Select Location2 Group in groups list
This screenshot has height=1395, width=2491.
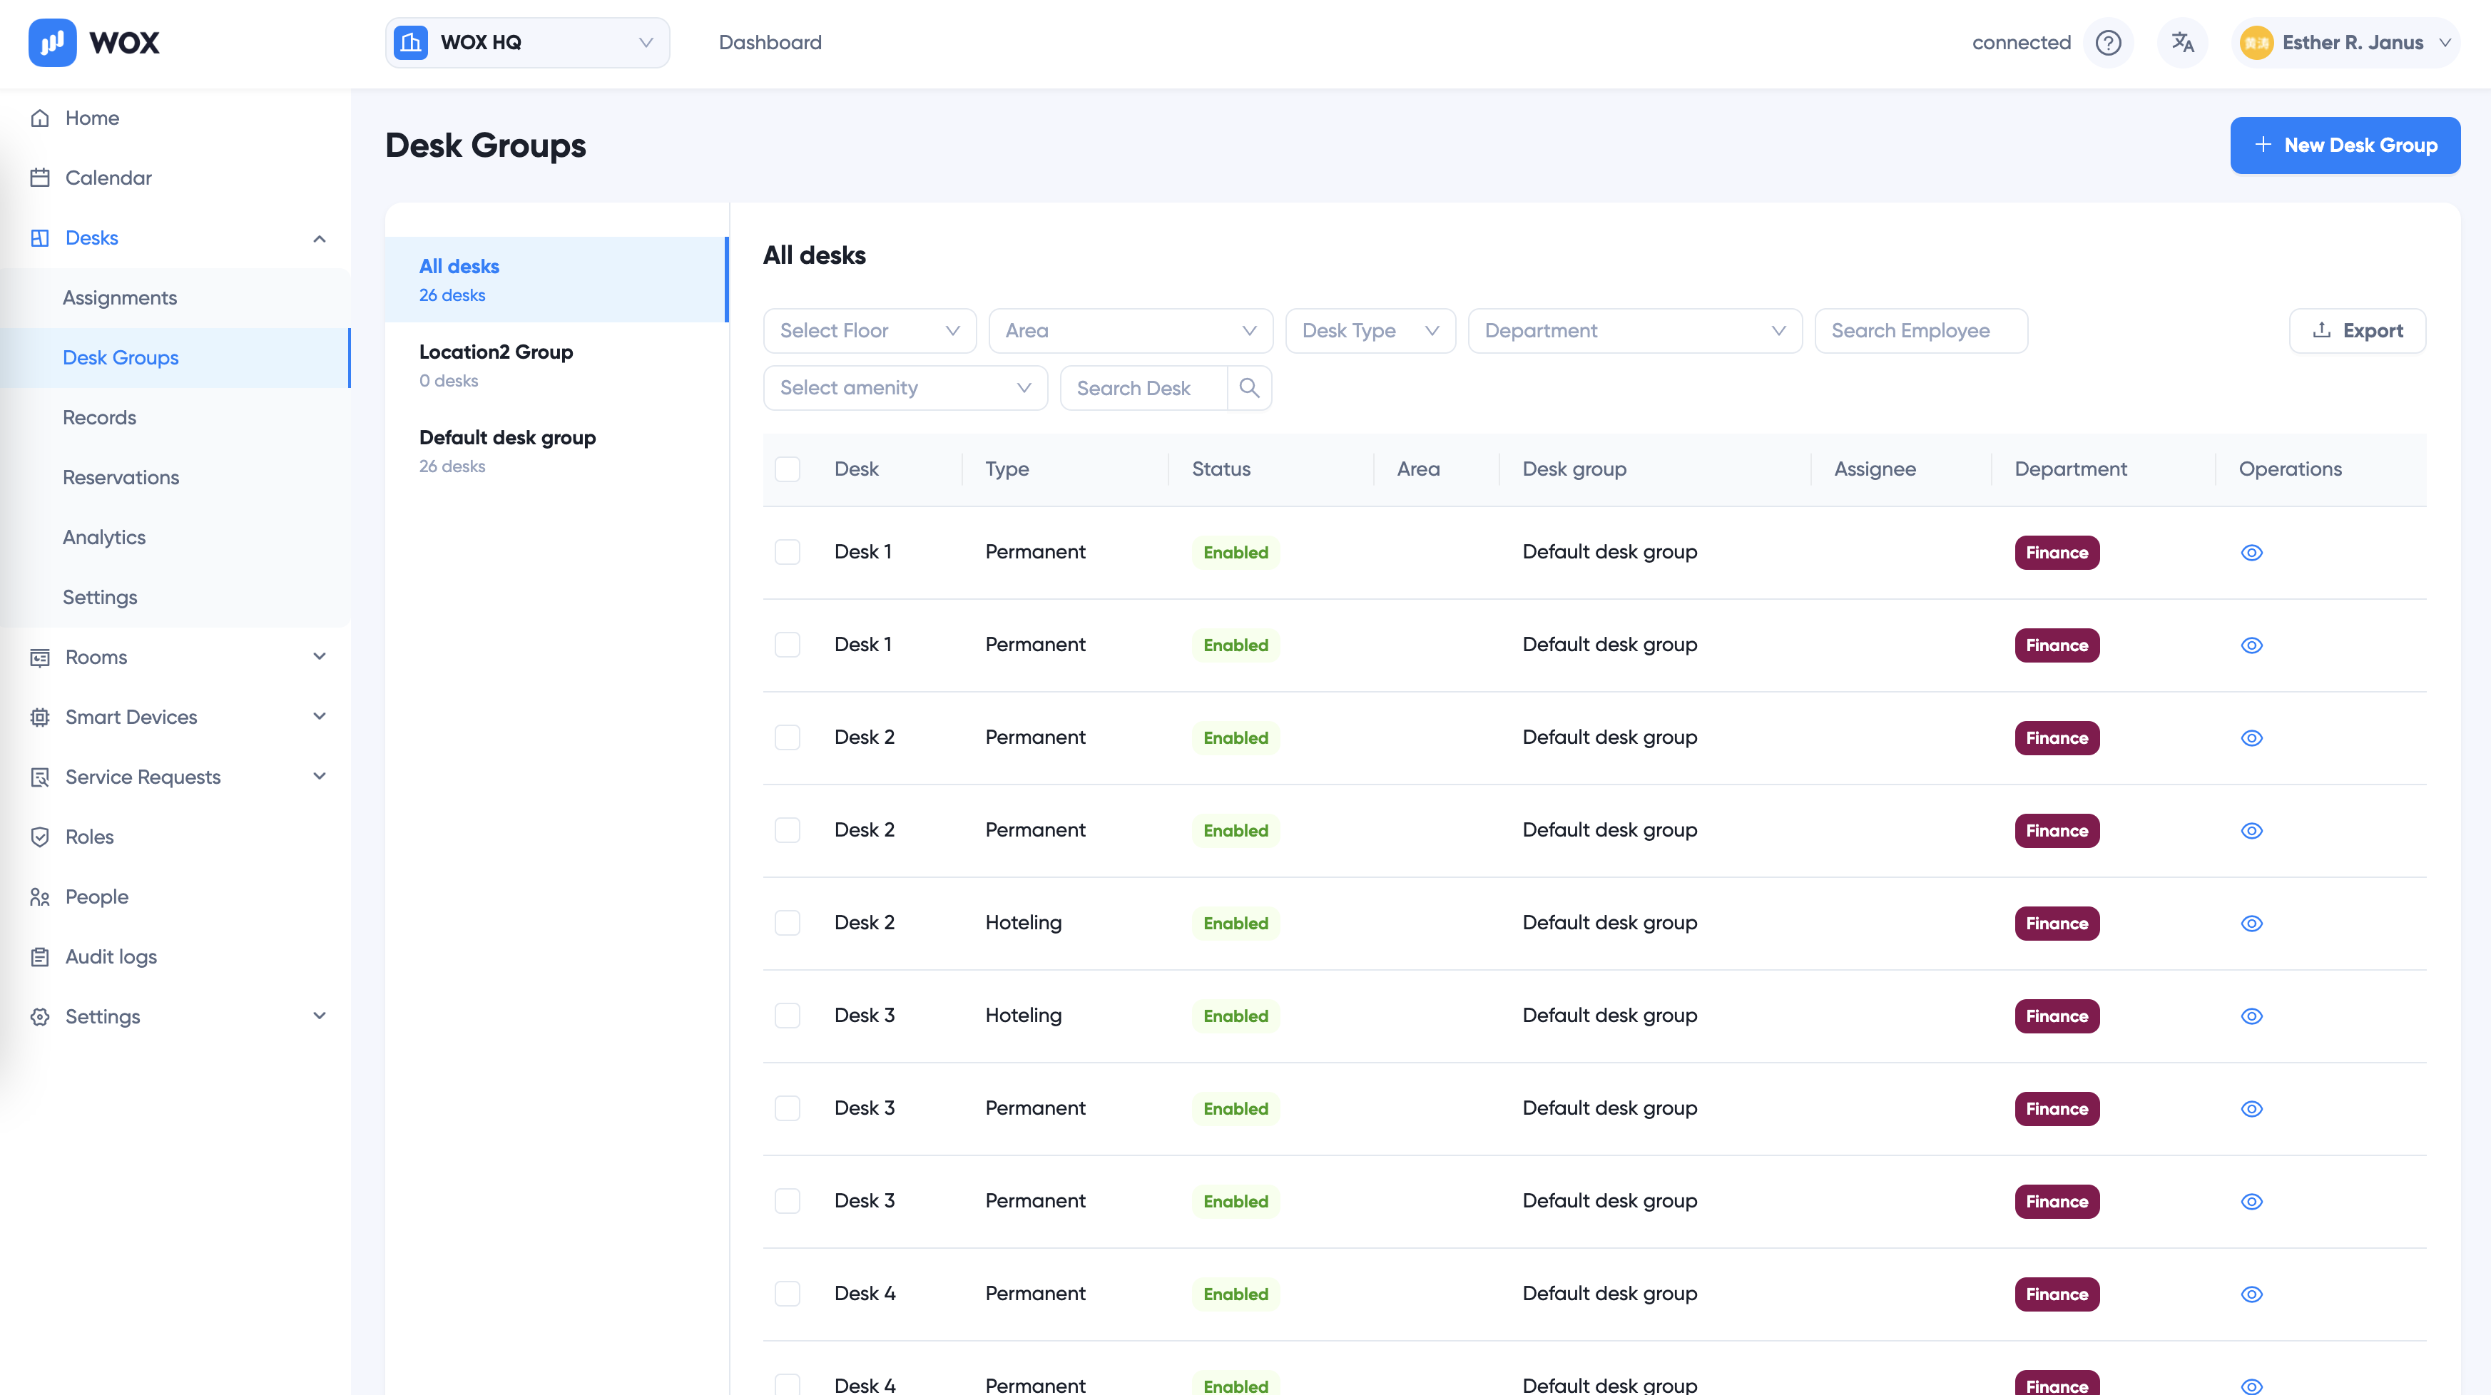(556, 365)
